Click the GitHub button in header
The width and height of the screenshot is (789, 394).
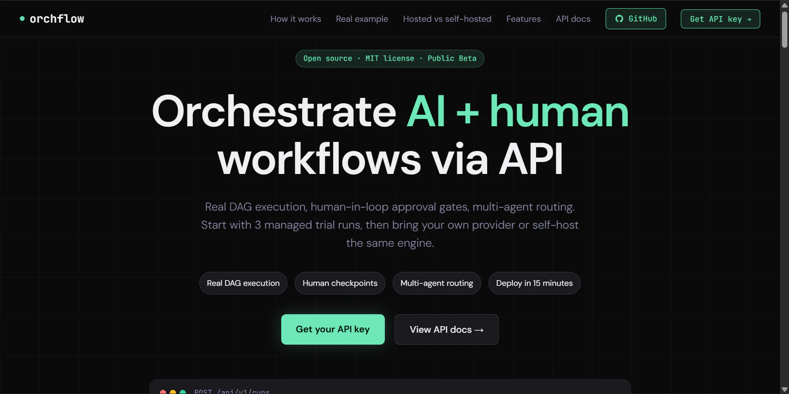click(x=636, y=19)
